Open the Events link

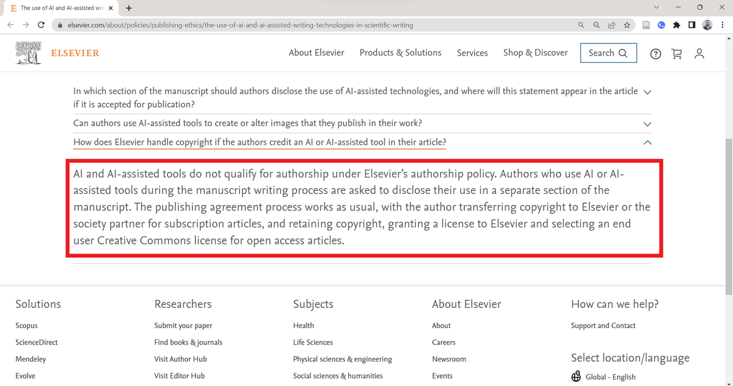coord(442,376)
